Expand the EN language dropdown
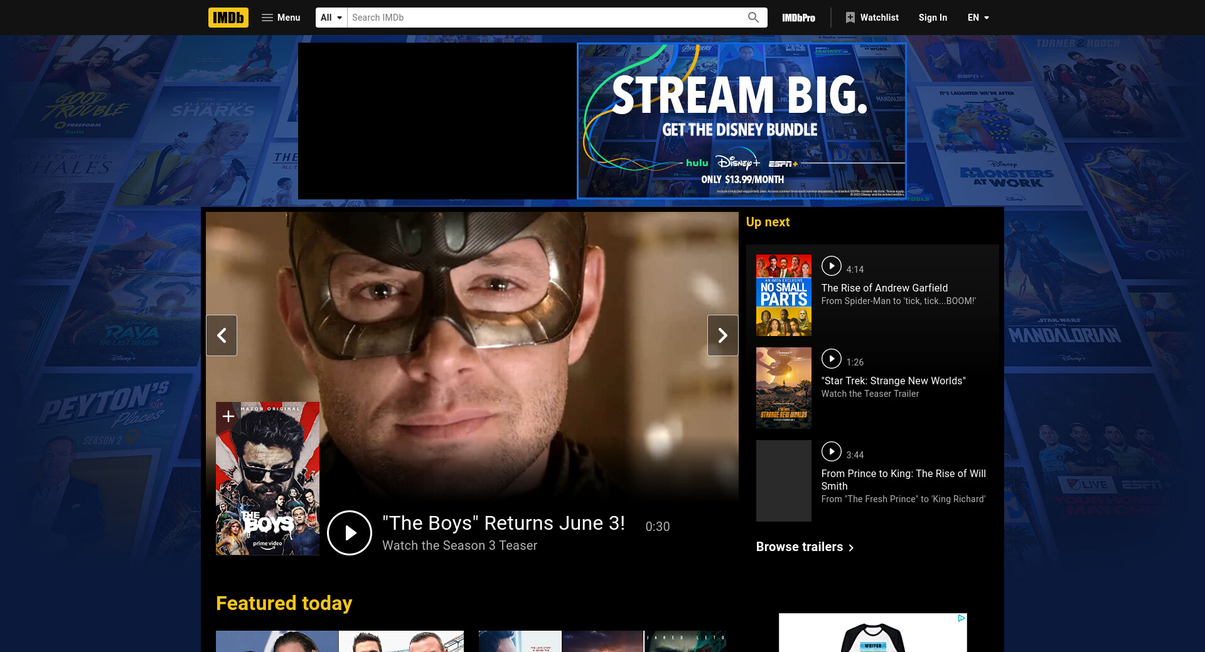This screenshot has width=1205, height=652. point(978,18)
